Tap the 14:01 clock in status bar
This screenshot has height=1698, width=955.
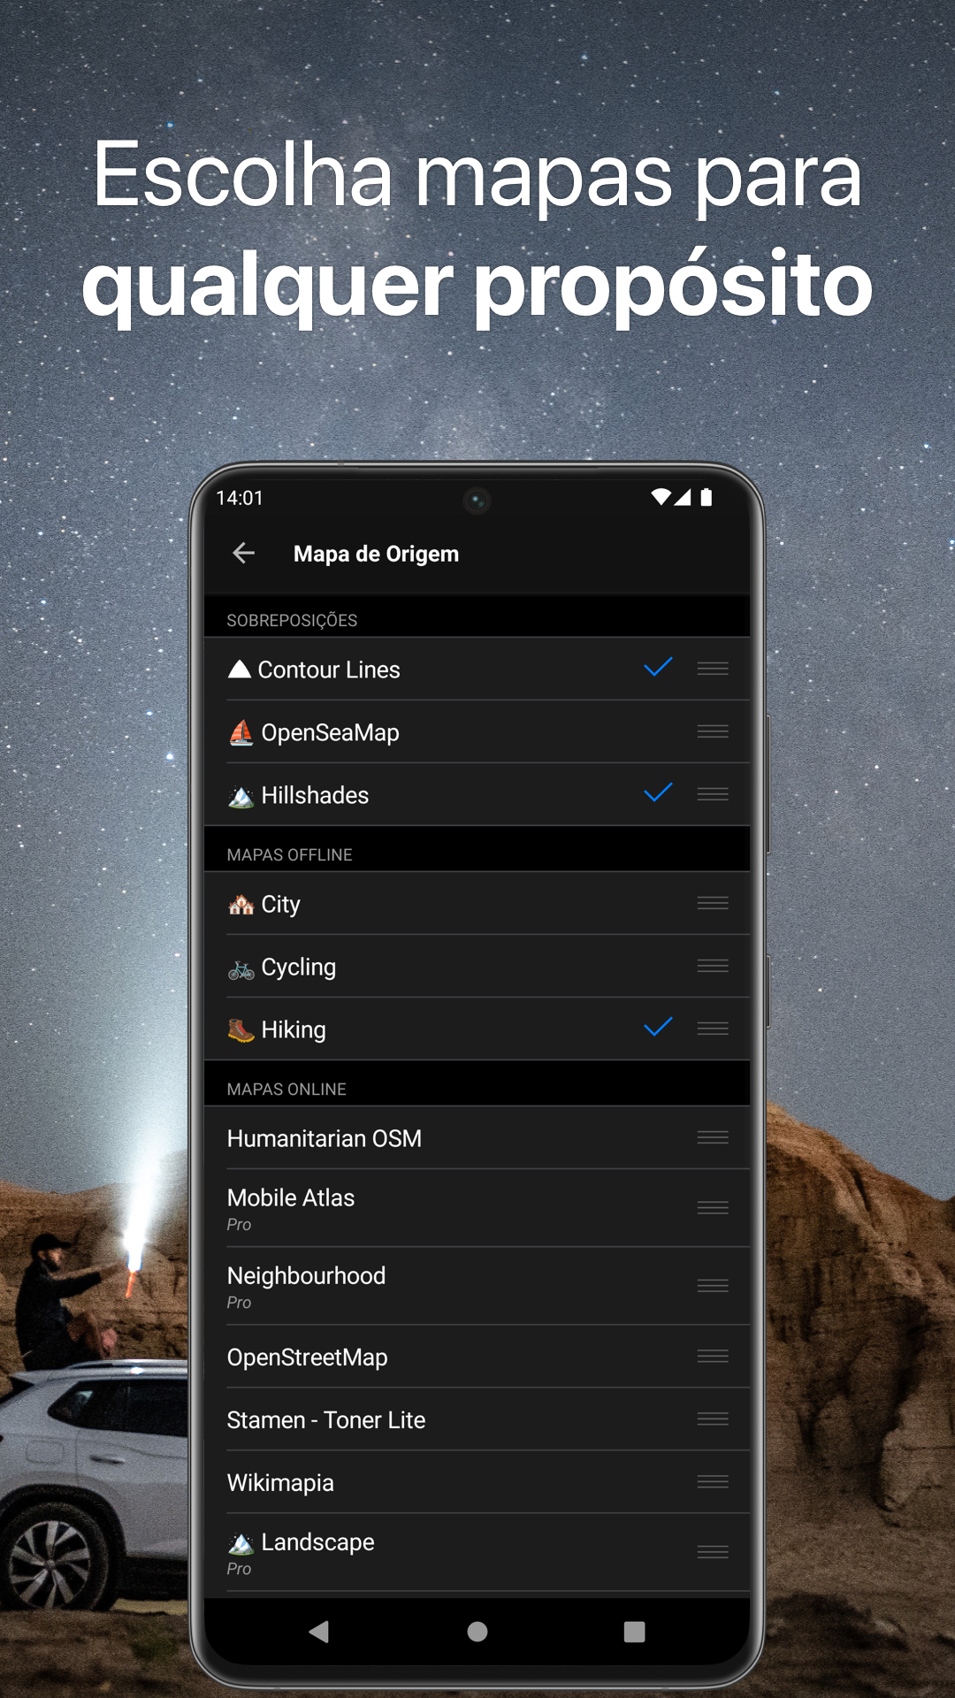[240, 498]
